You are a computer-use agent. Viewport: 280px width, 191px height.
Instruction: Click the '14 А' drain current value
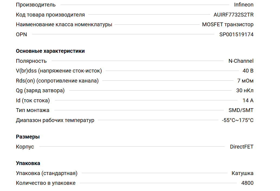click(248, 100)
